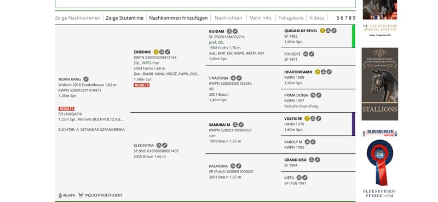Open the pedigree tree icon beside FOUGERE
This screenshot has width=438, height=202.
click(306, 54)
